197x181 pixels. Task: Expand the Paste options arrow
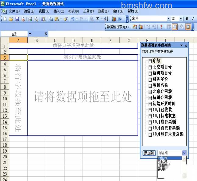pyautogui.click(x=61, y=19)
